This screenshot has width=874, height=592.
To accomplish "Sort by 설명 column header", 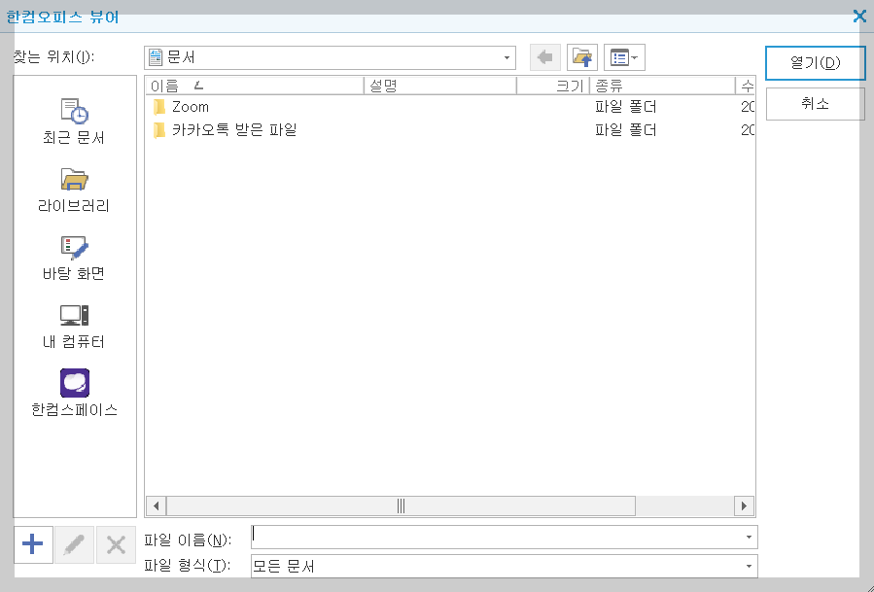I will coord(440,86).
